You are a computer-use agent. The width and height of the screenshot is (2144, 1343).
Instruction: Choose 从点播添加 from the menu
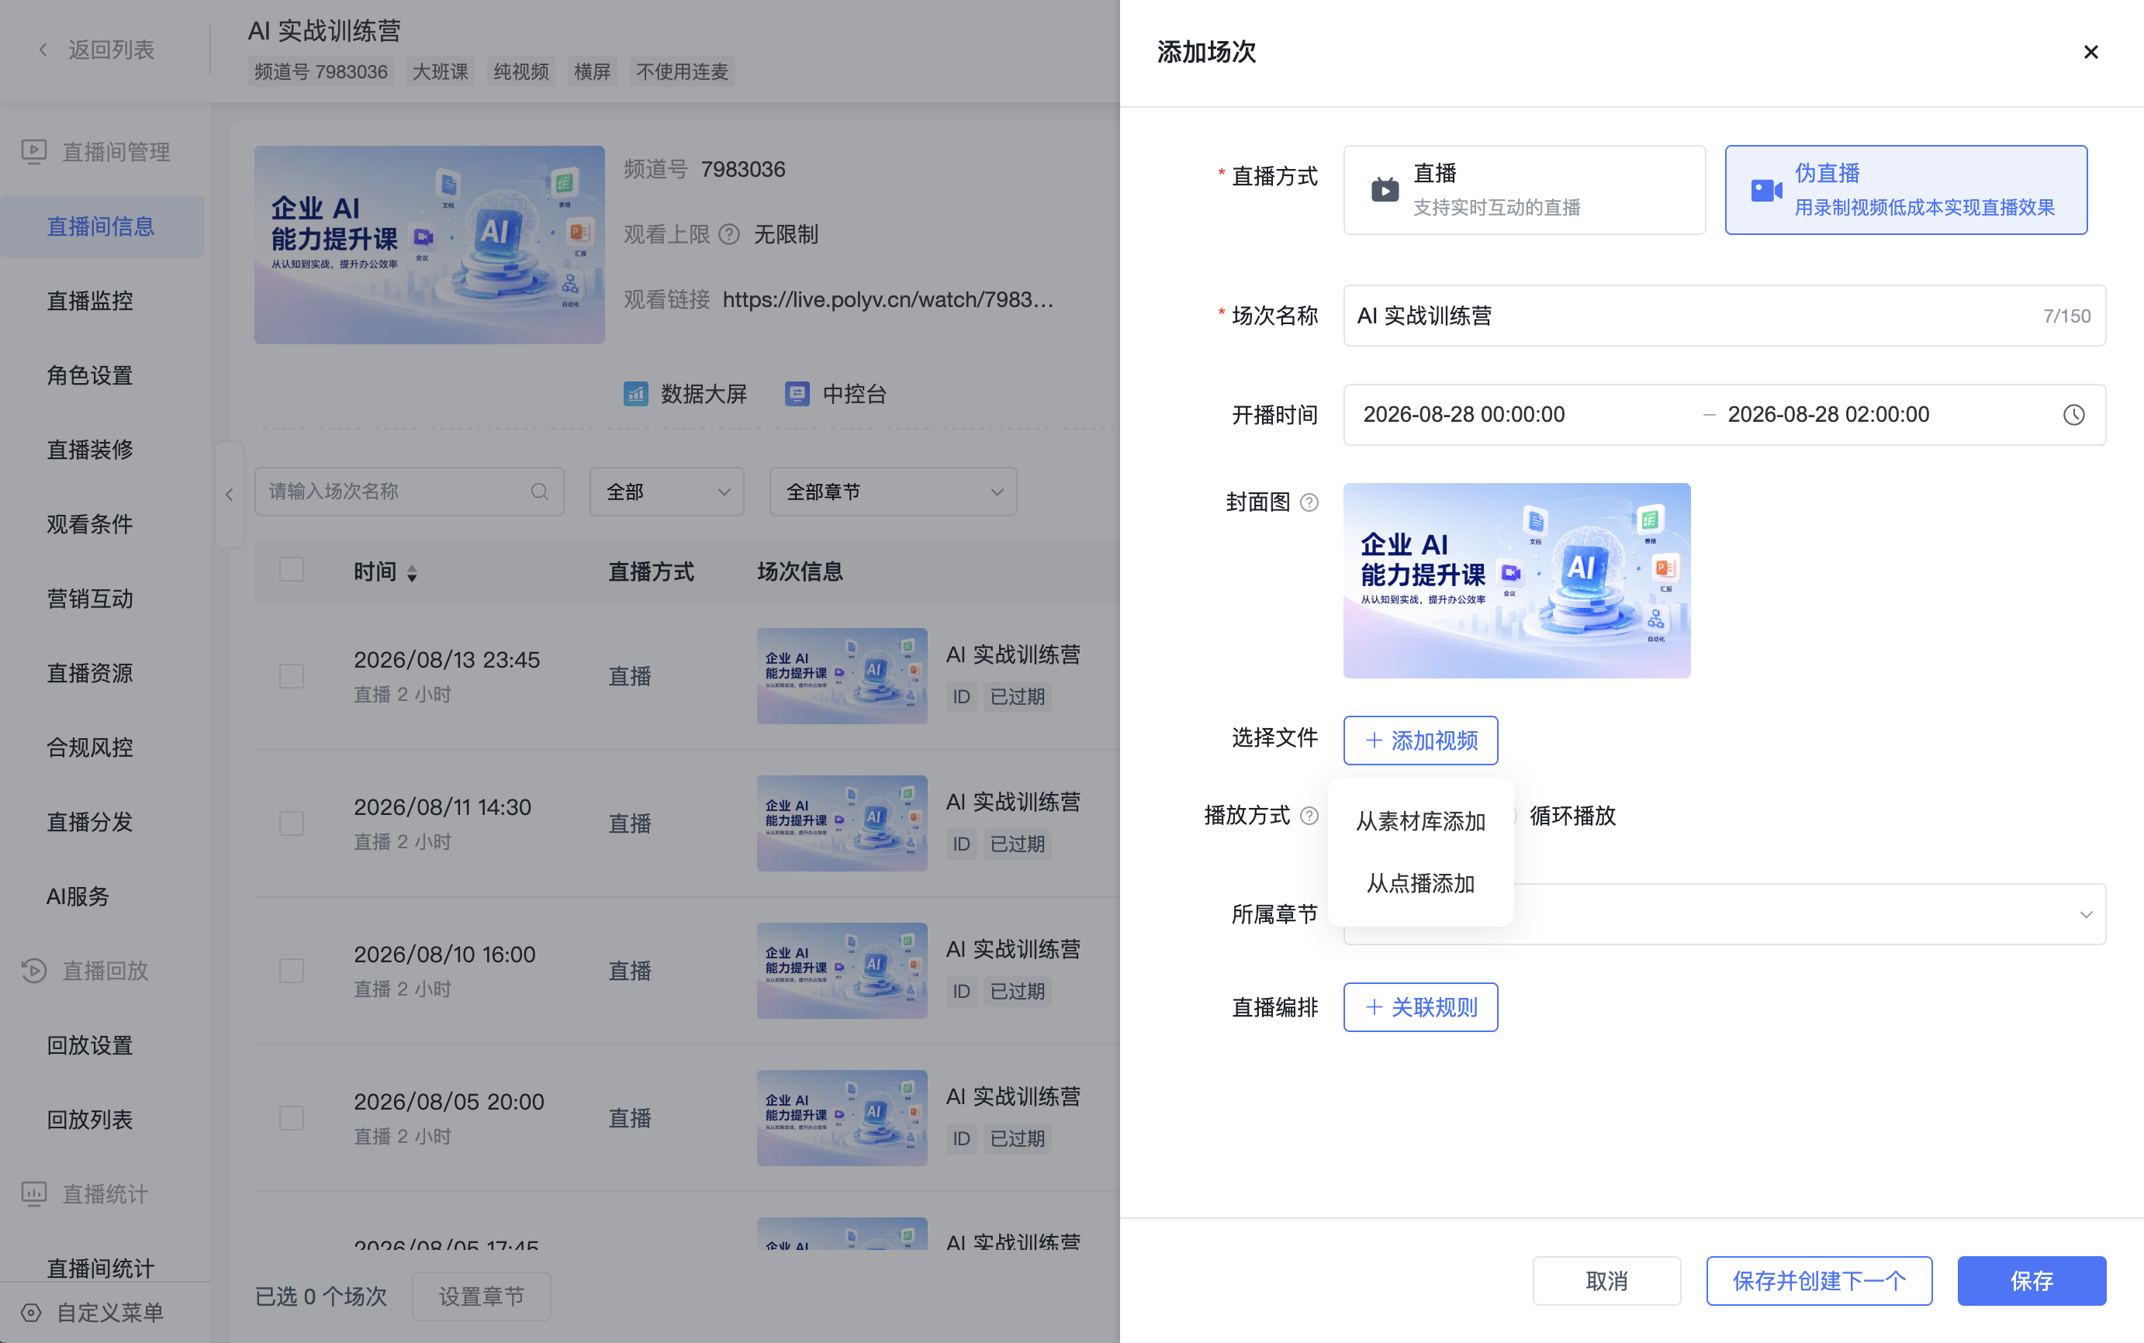click(1420, 884)
